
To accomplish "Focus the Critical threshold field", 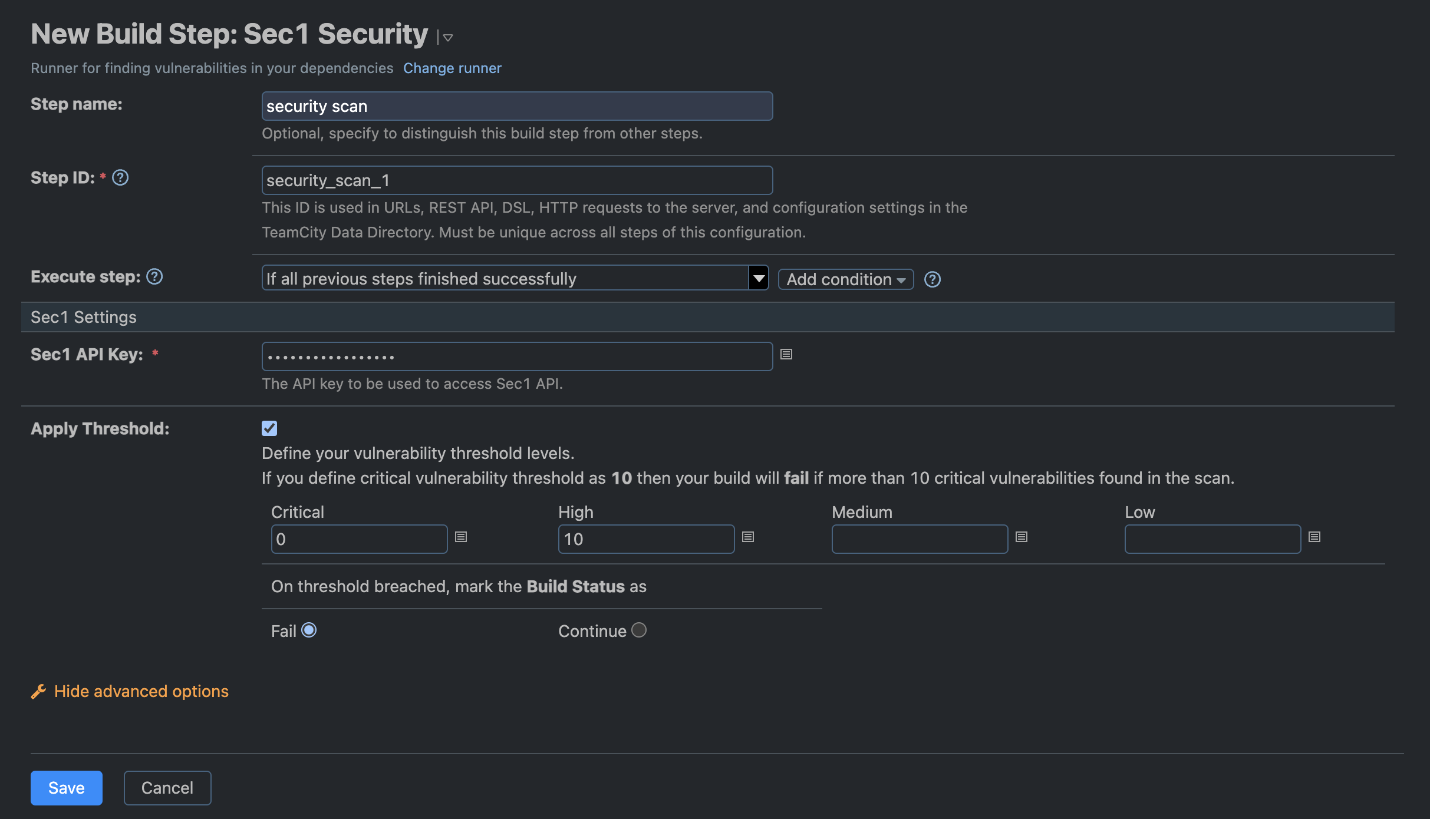I will [359, 539].
